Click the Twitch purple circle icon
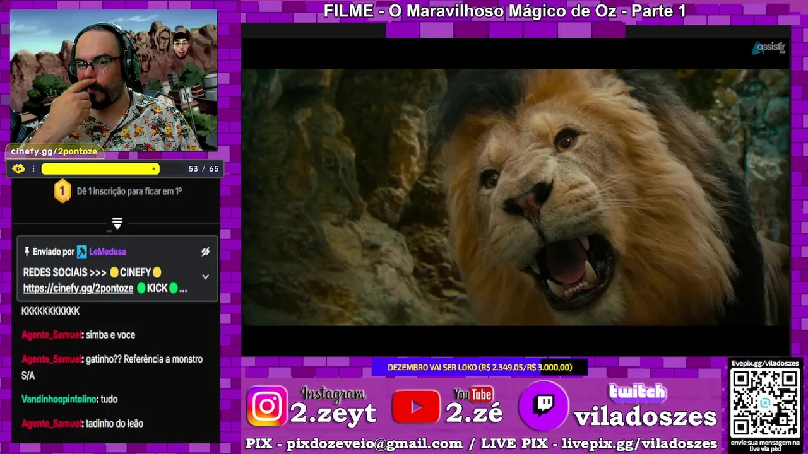The image size is (808, 454). point(544,406)
